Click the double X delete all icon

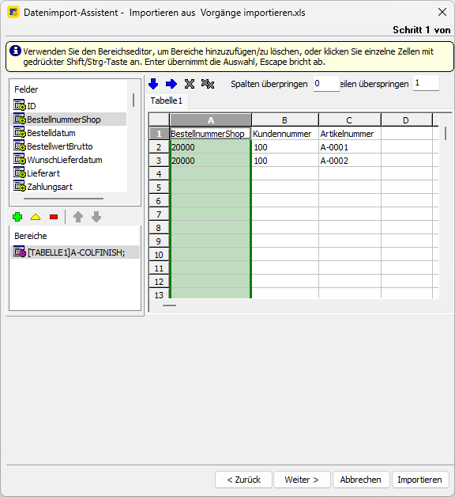208,84
